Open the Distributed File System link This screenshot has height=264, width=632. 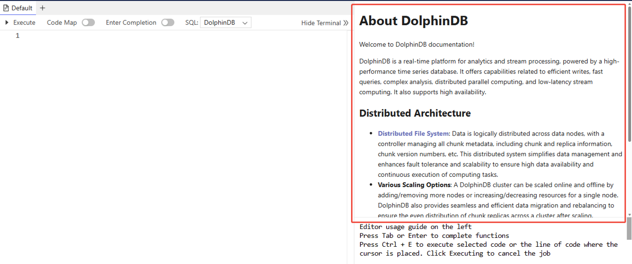pyautogui.click(x=413, y=133)
